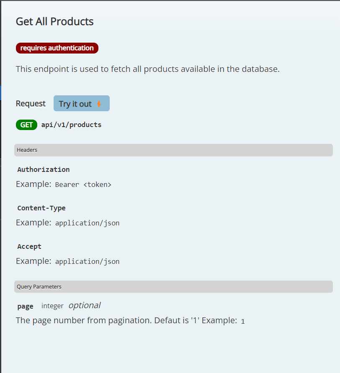The image size is (340, 373).
Task: Select the 'requires authentication' badge
Action: coord(57,48)
